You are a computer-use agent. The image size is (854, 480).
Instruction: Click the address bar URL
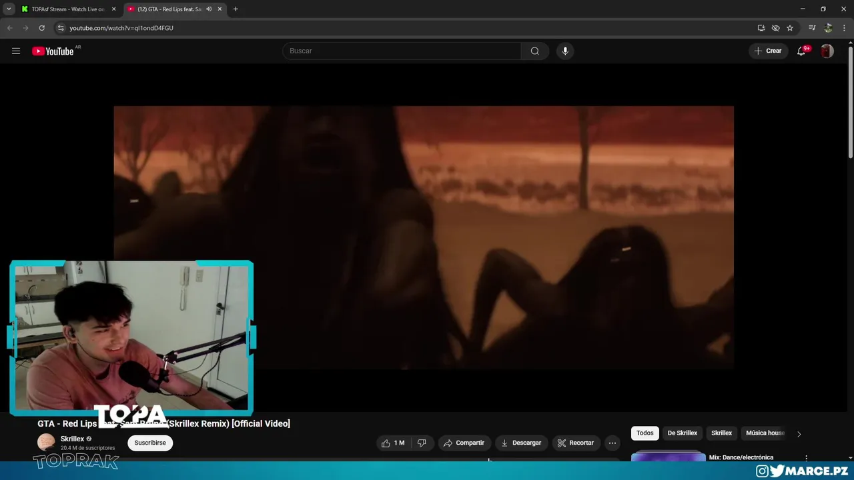[x=121, y=28]
